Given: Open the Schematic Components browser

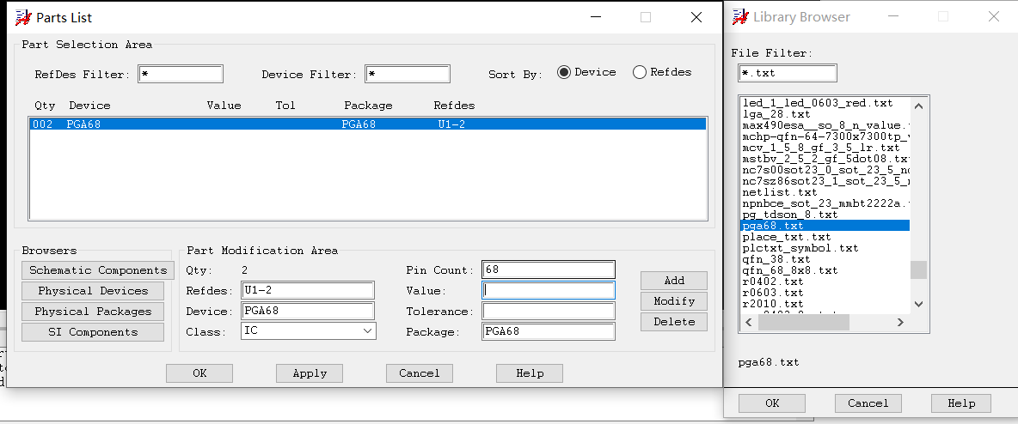Looking at the screenshot, I should point(97,270).
